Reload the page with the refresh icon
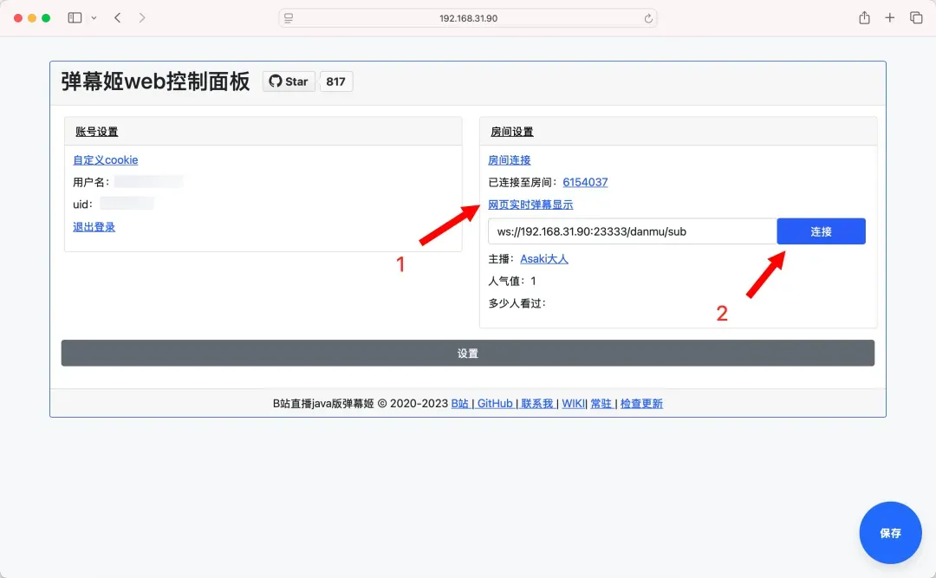This screenshot has height=578, width=936. point(648,18)
